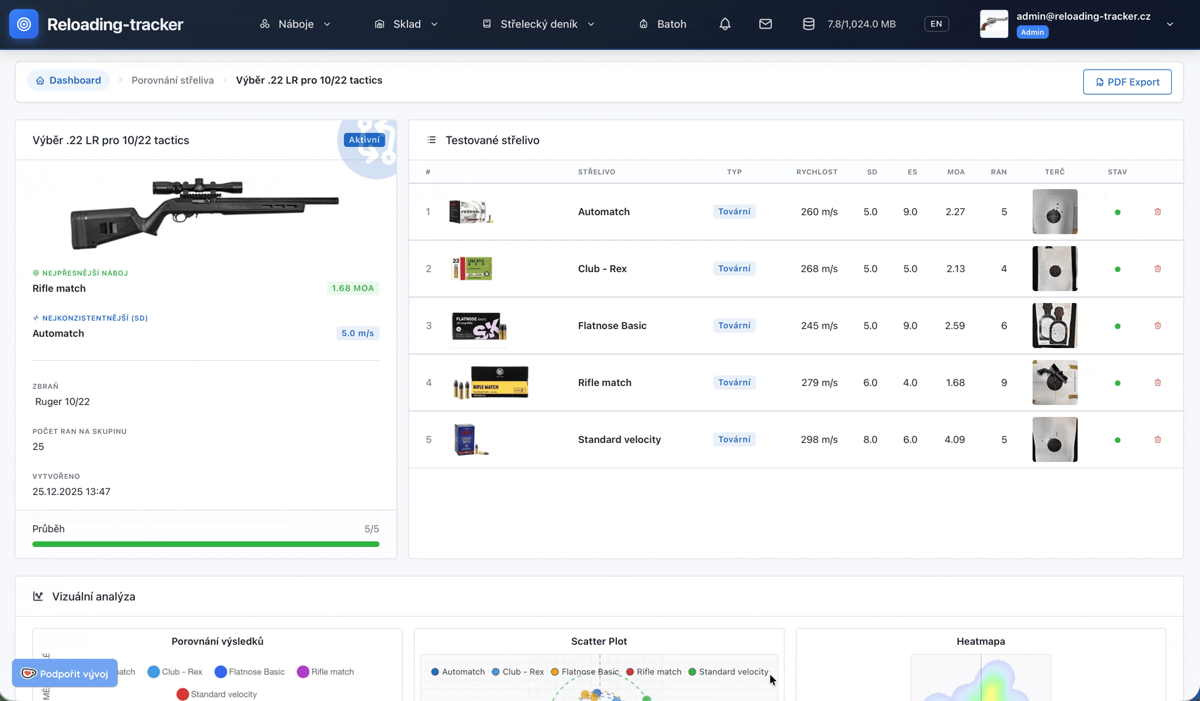Screen dimensions: 1200x701
Task: Click the notifications bell icon
Action: point(725,24)
